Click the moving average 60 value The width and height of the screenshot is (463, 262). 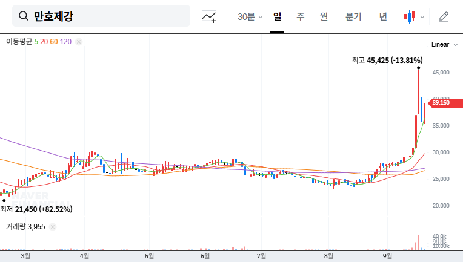pyautogui.click(x=54, y=42)
